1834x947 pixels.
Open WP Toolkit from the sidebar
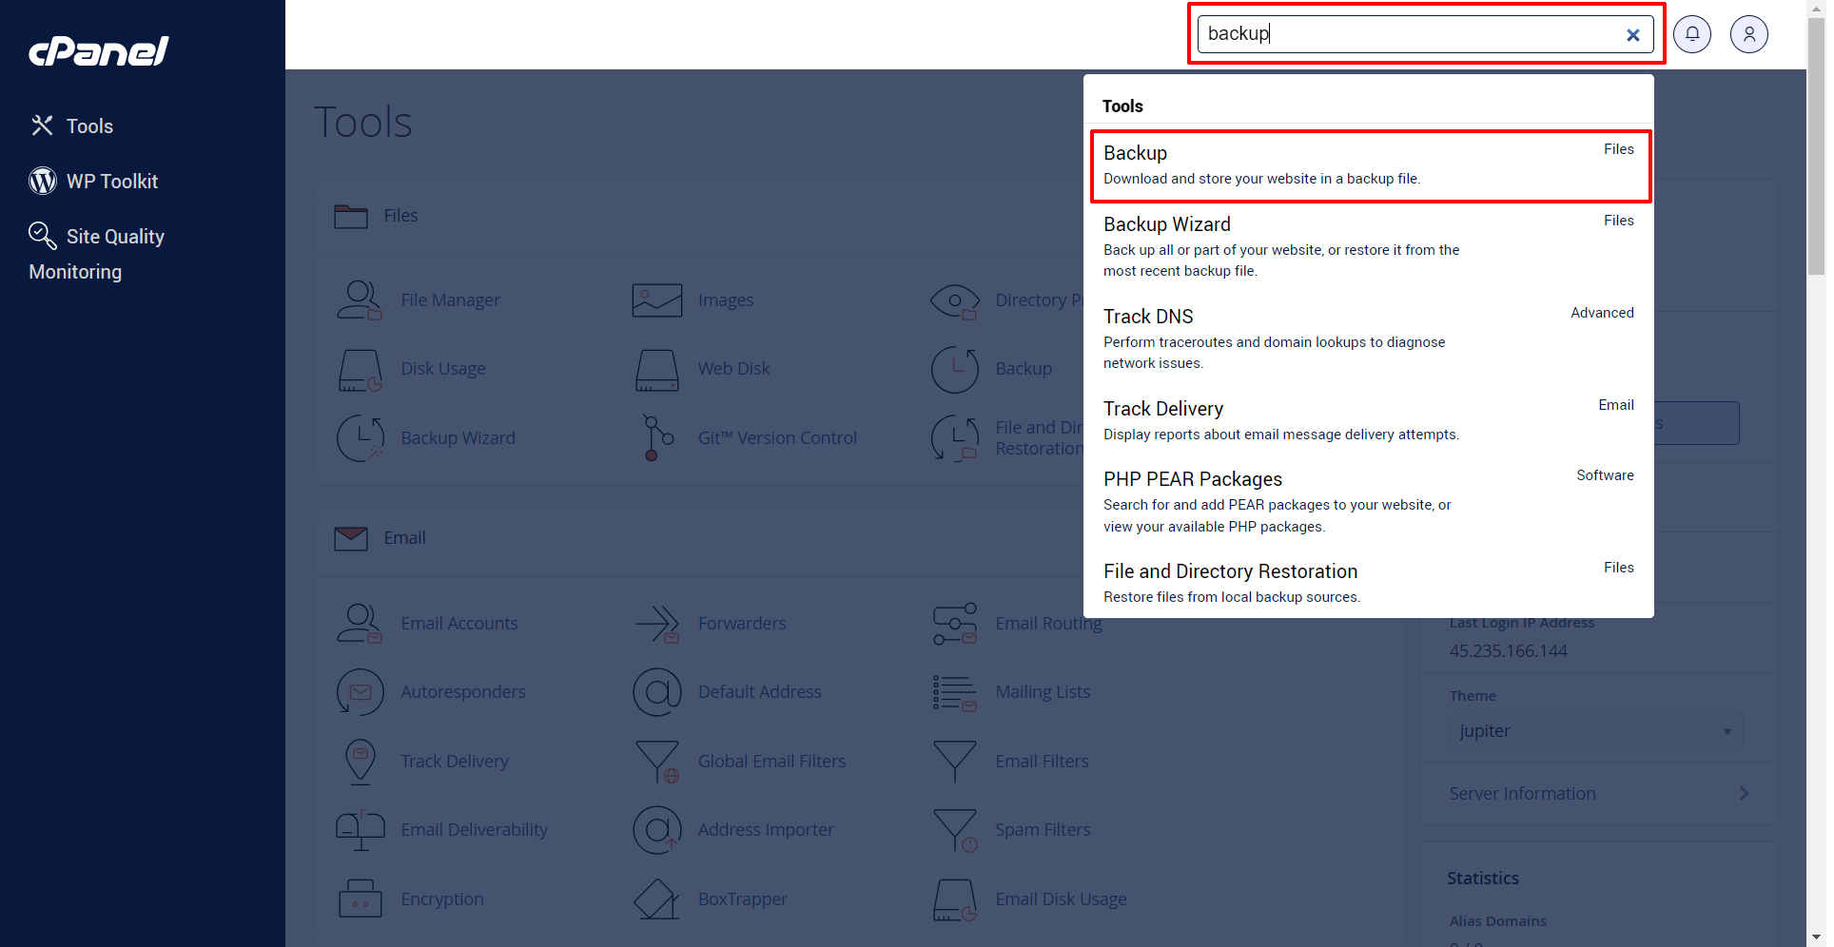tap(112, 181)
